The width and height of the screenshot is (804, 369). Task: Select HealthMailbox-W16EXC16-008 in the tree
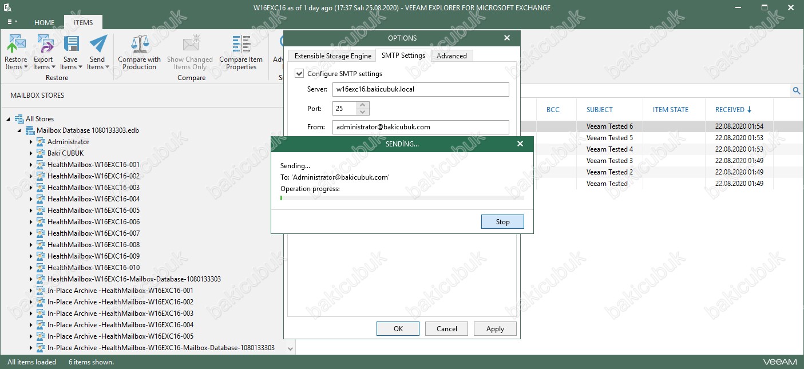click(x=93, y=245)
